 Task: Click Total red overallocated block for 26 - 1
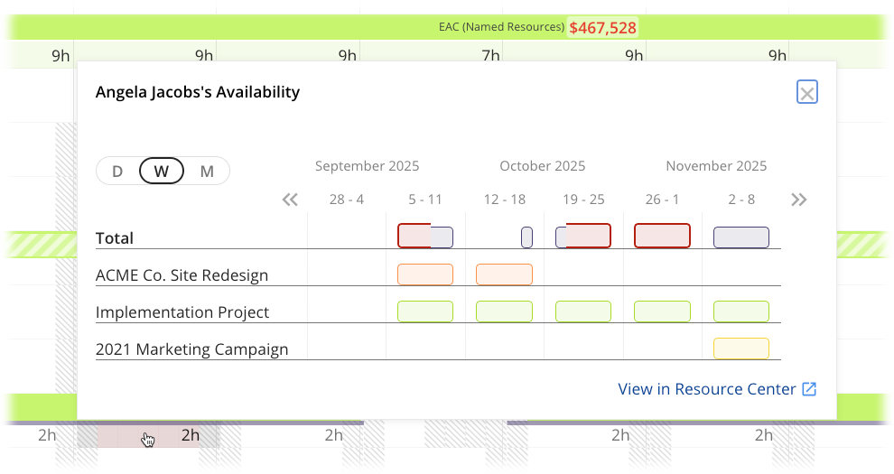[662, 237]
